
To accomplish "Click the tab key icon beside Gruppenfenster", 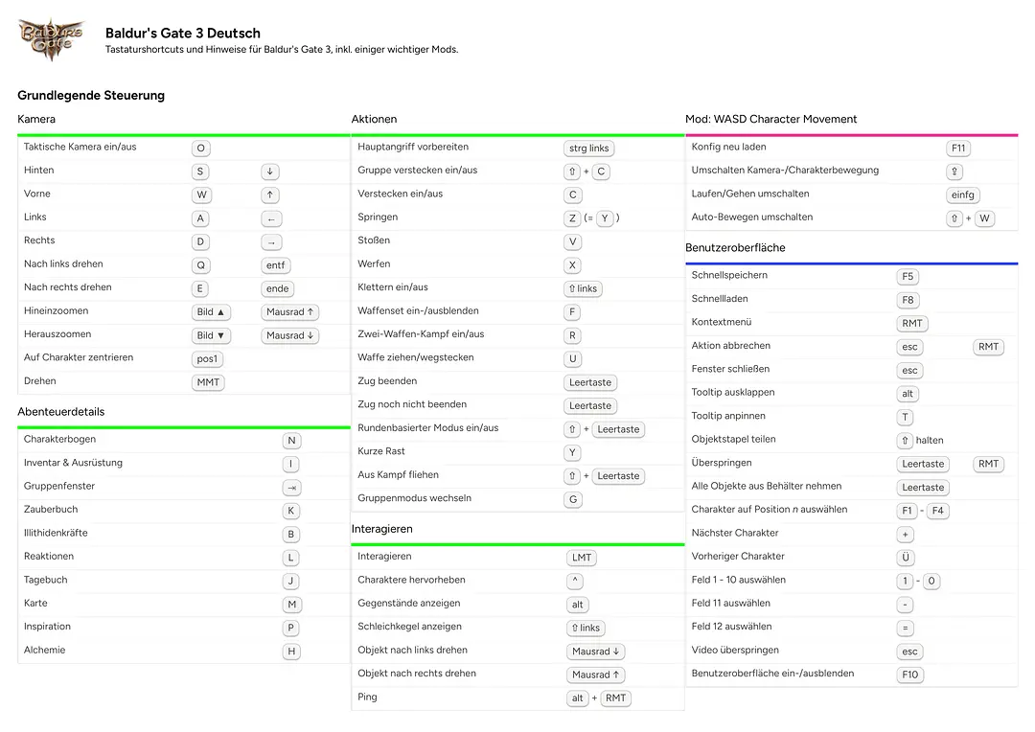I will click(291, 488).
